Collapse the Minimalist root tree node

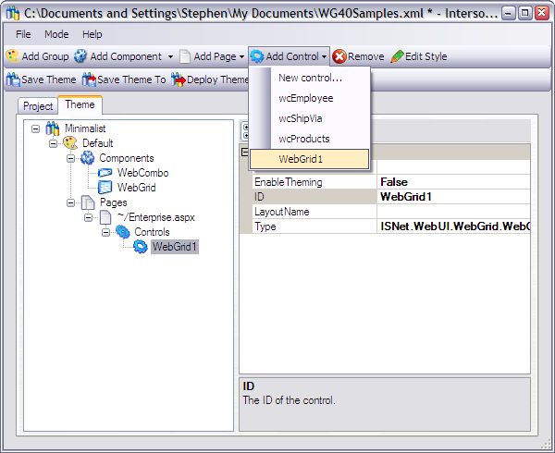click(x=35, y=129)
